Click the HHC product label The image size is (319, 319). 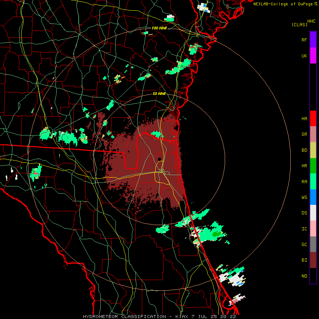[x=311, y=21]
